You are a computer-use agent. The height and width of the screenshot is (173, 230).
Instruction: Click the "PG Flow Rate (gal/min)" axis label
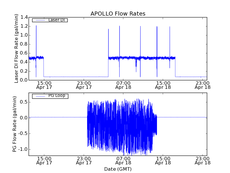point(15,124)
